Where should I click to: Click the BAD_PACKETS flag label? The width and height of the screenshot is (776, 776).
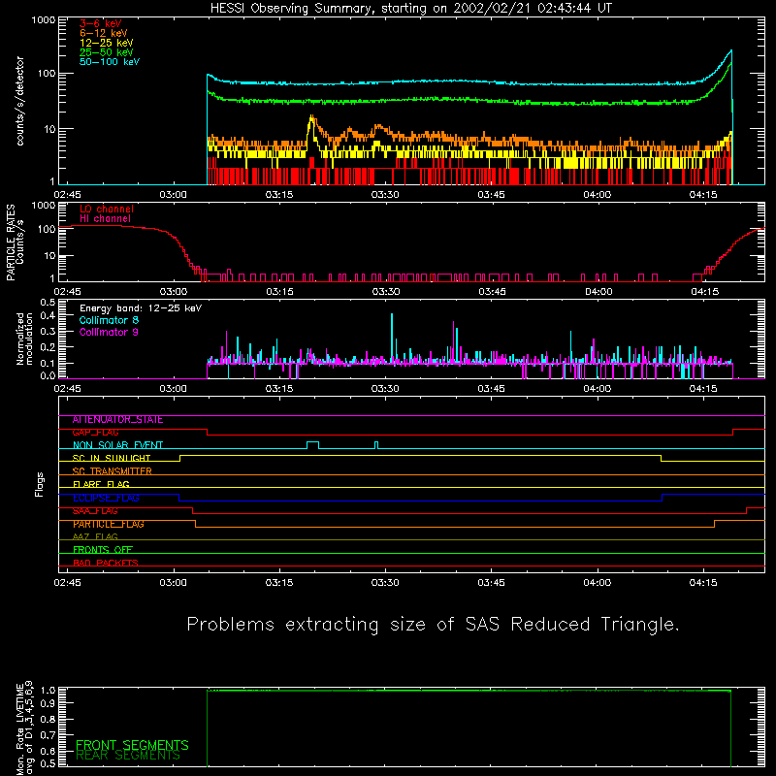pos(106,563)
